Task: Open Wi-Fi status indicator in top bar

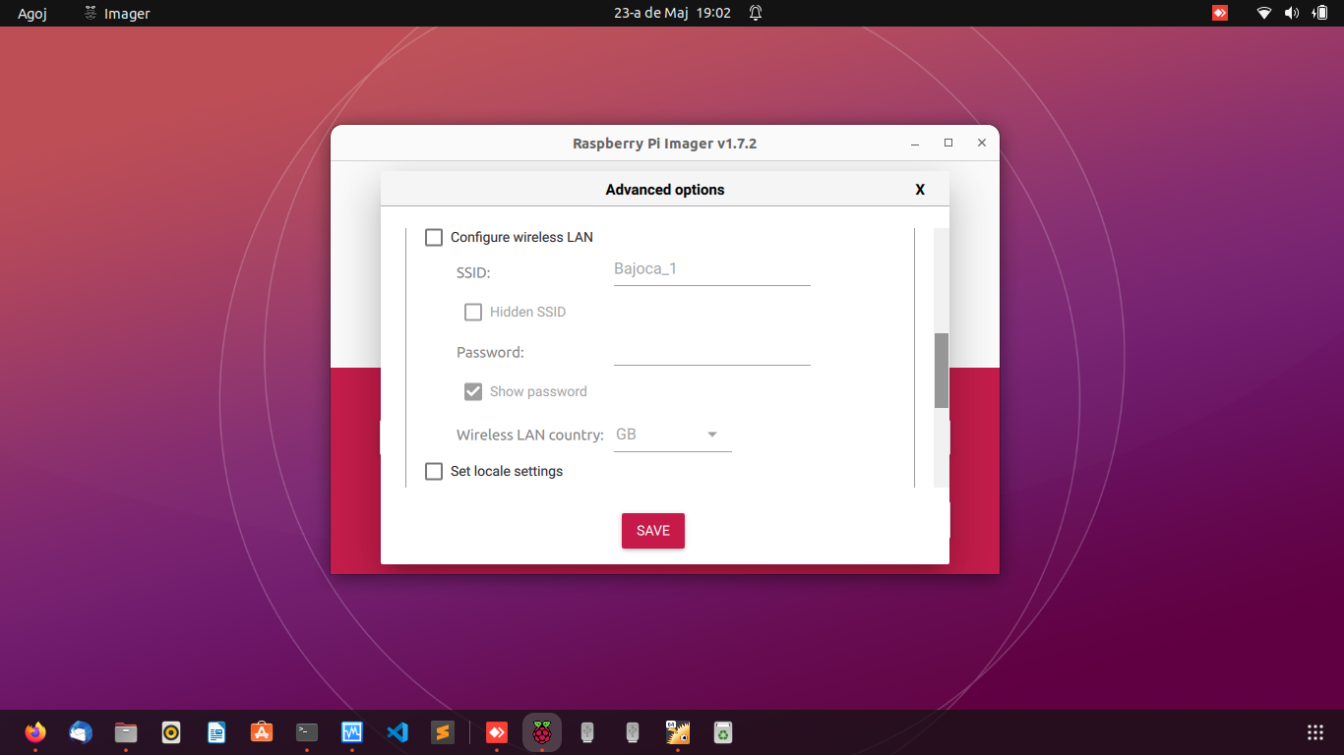Action: tap(1264, 13)
